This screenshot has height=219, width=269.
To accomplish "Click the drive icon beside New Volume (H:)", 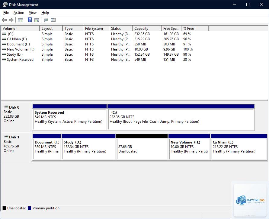I will coord(4,49).
